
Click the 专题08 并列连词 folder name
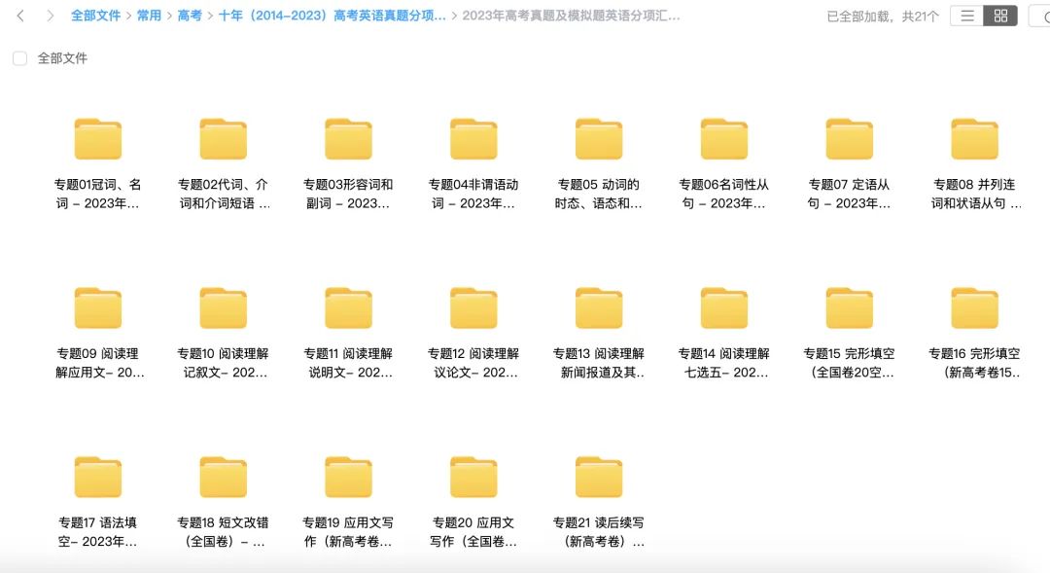[976, 194]
